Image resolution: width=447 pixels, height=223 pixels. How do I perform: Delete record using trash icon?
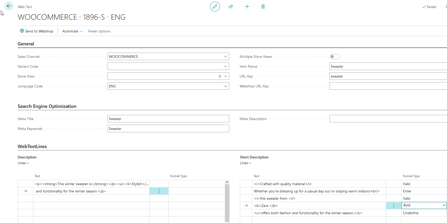pos(263,6)
